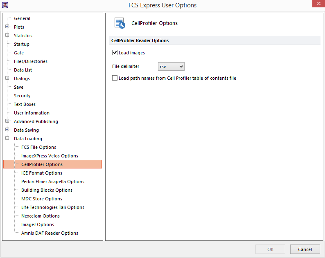Expand the Data Saving tree node
Image resolution: width=325 pixels, height=258 pixels.
pos(7,130)
